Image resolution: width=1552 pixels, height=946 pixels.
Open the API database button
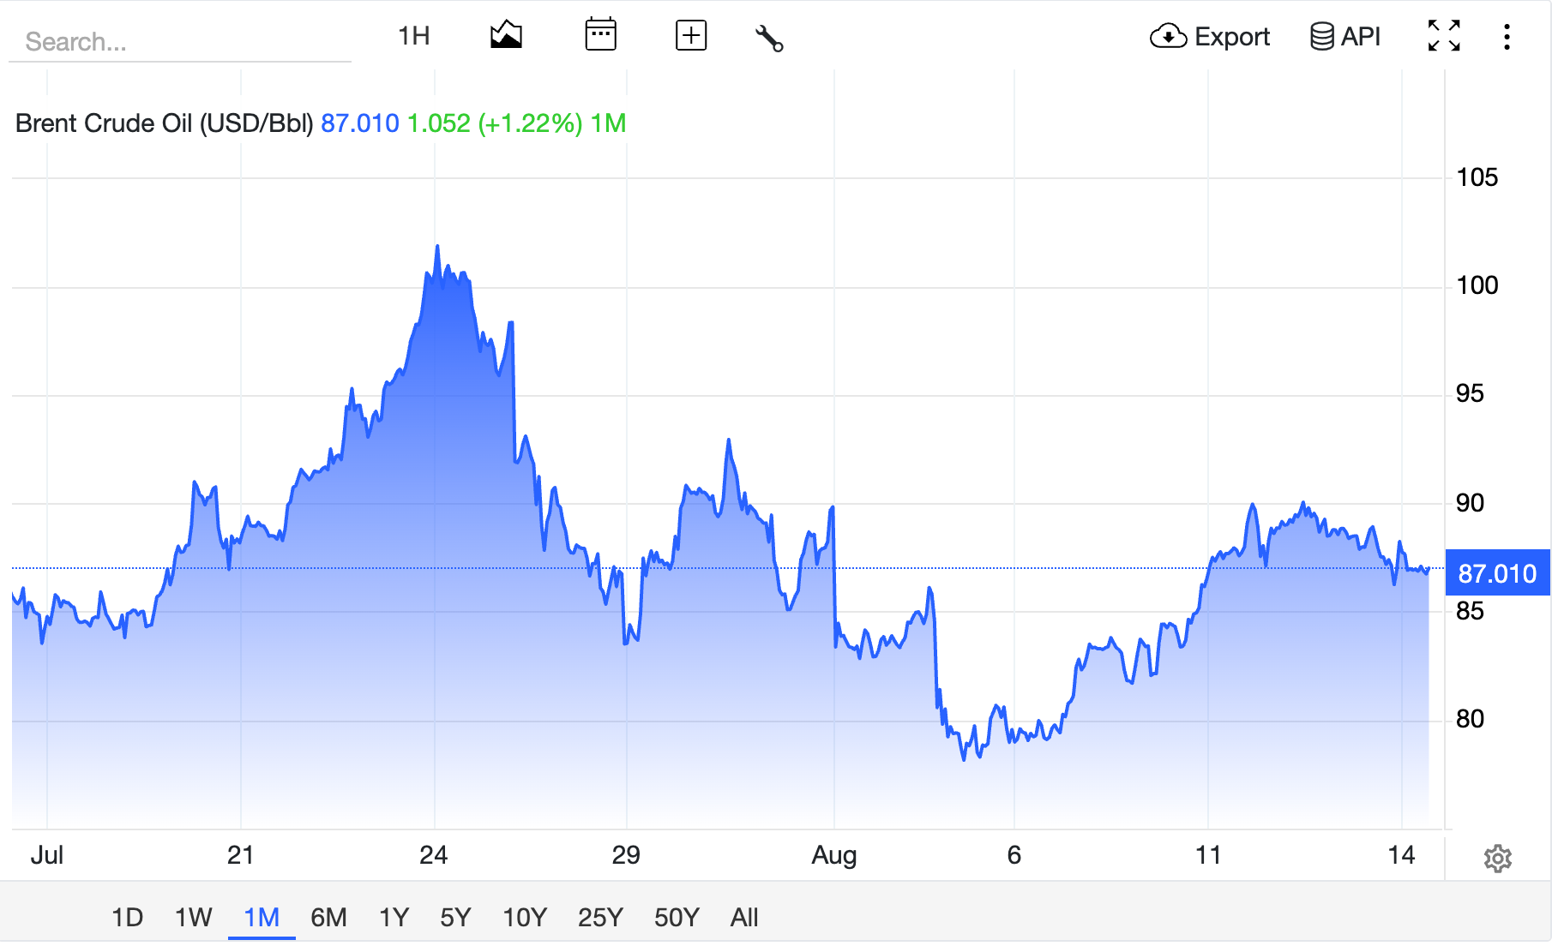pos(1345,37)
